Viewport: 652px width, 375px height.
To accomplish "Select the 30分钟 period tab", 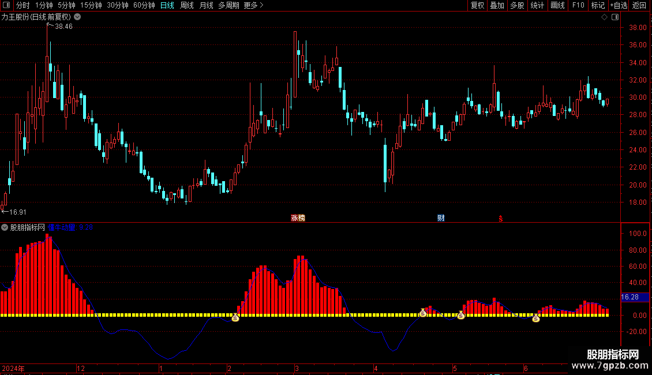I will [x=118, y=5].
